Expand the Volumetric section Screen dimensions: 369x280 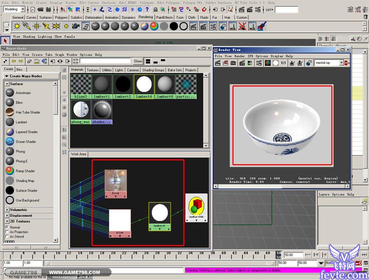click(x=7, y=210)
